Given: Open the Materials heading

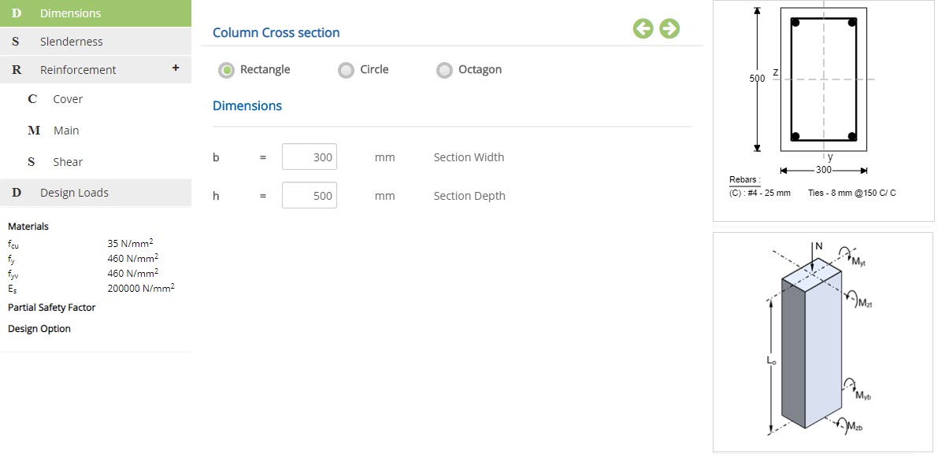Looking at the screenshot, I should (x=28, y=227).
